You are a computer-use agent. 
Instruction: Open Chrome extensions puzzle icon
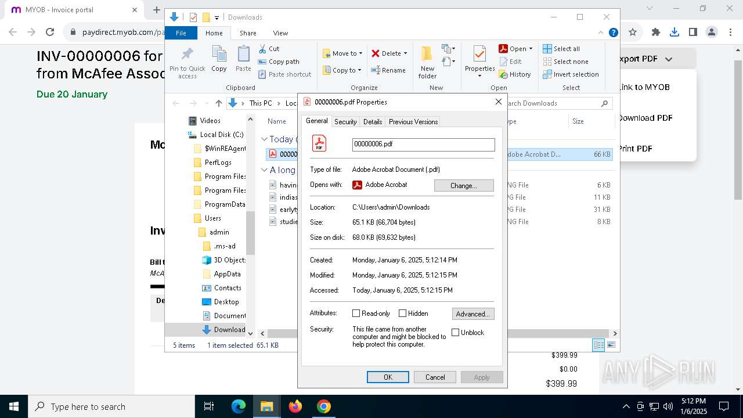click(x=656, y=33)
